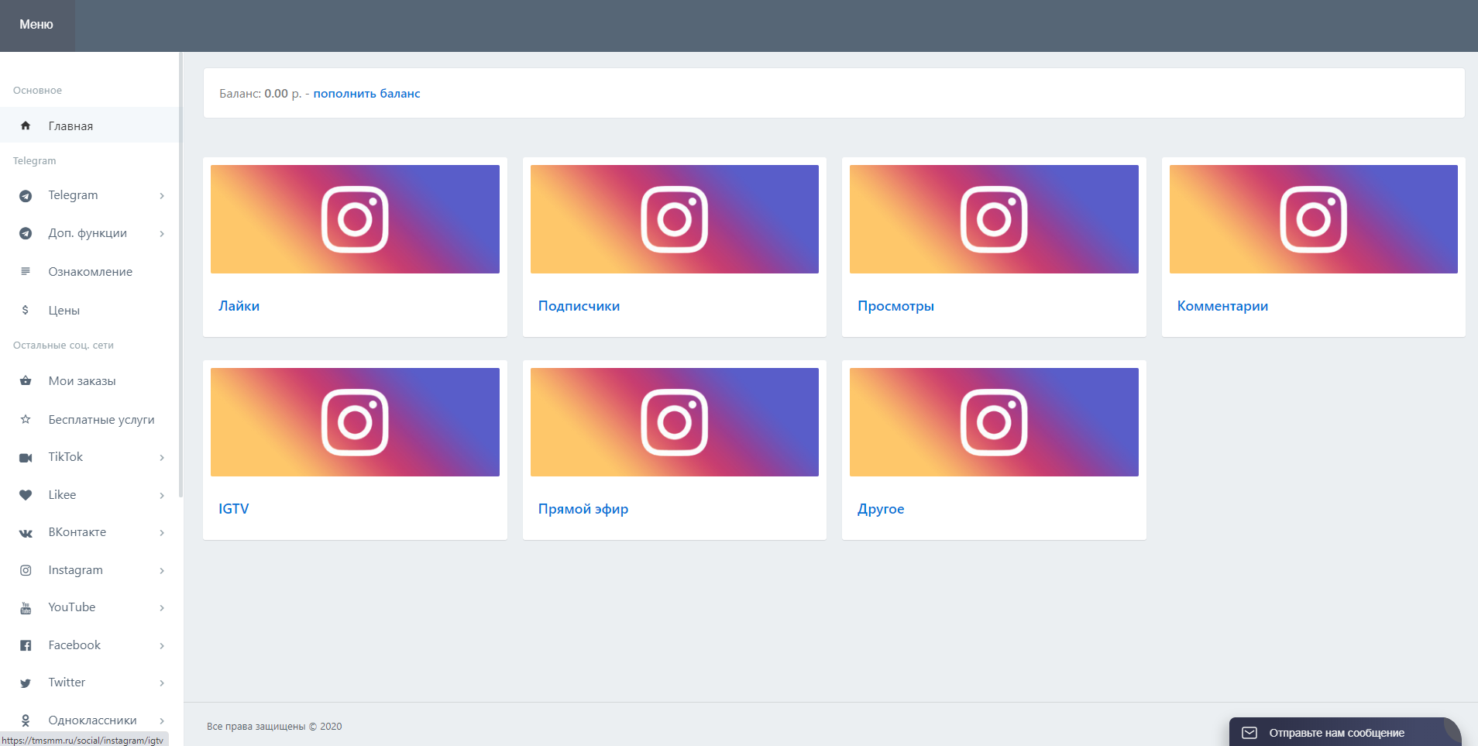1478x746 pixels.
Task: Click the Telegram paper-plane icon
Action: tap(26, 196)
